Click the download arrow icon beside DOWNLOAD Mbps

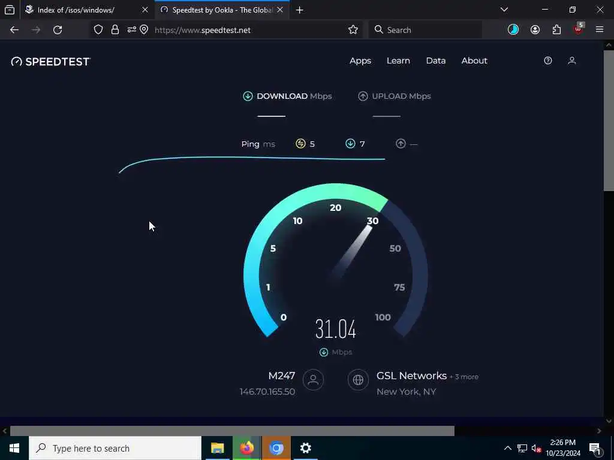click(248, 96)
